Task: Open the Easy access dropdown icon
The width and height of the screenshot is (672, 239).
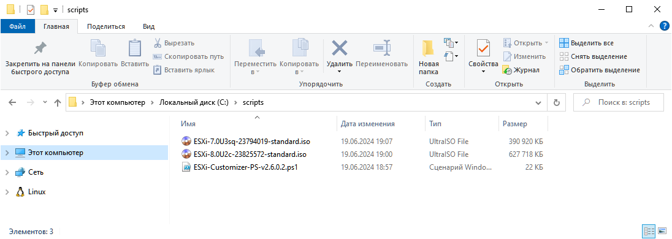Action: (x=451, y=56)
